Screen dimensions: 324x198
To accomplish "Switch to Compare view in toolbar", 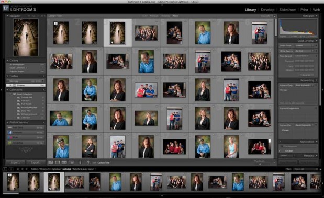I will pos(64,162).
